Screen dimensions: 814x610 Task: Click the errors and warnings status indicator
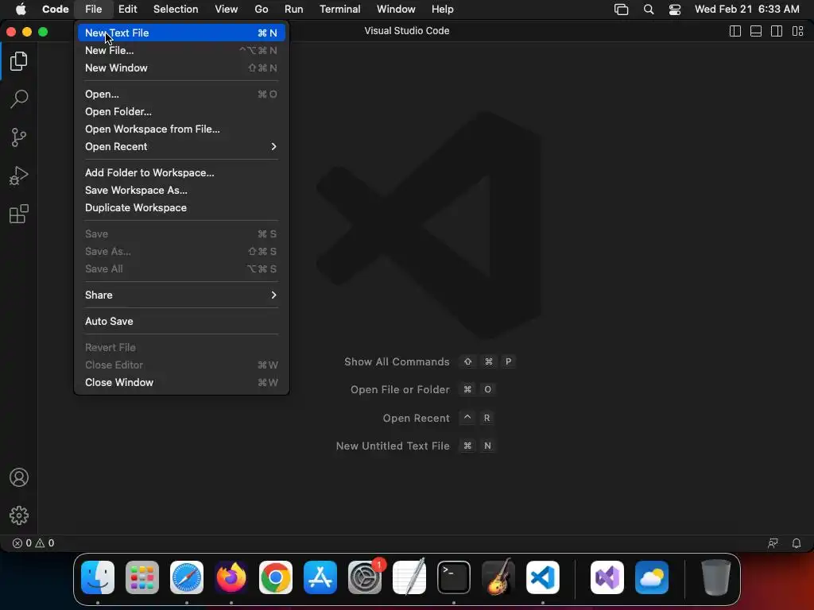(33, 543)
